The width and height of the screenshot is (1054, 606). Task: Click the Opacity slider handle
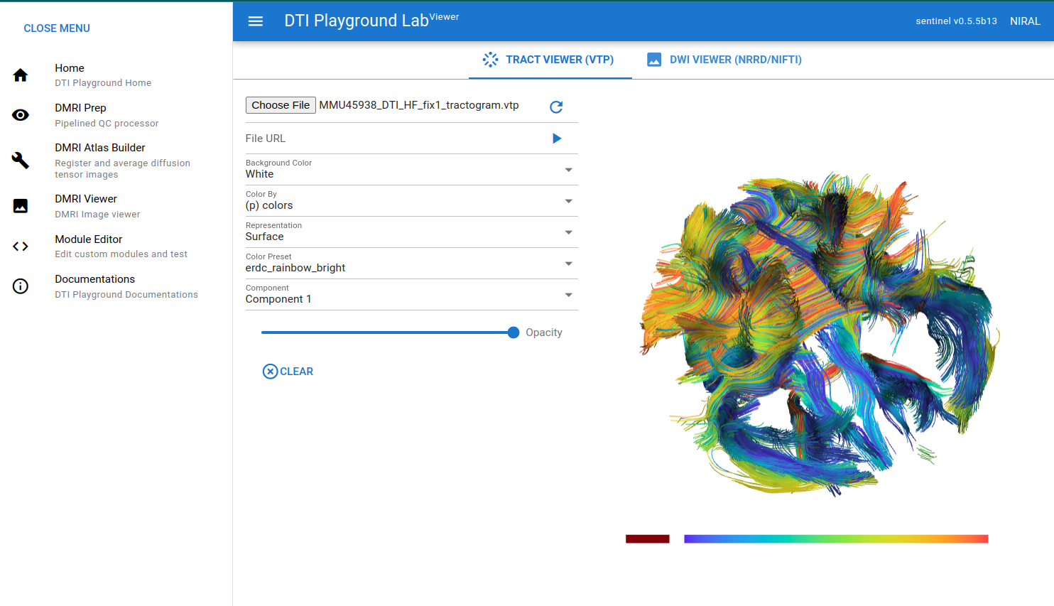coord(514,332)
